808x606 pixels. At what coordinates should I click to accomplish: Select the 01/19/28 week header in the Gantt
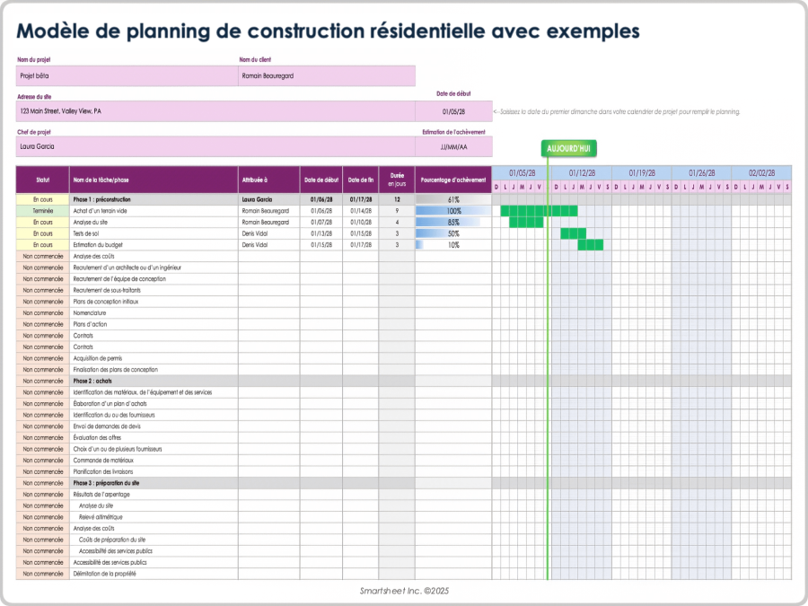coord(642,173)
